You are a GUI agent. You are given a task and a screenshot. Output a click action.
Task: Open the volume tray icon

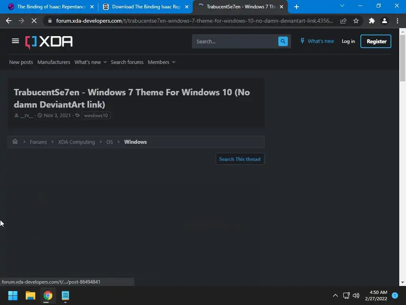click(356, 295)
